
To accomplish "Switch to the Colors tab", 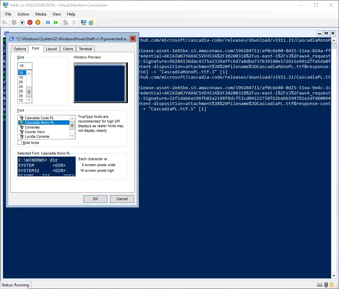I will (68, 49).
